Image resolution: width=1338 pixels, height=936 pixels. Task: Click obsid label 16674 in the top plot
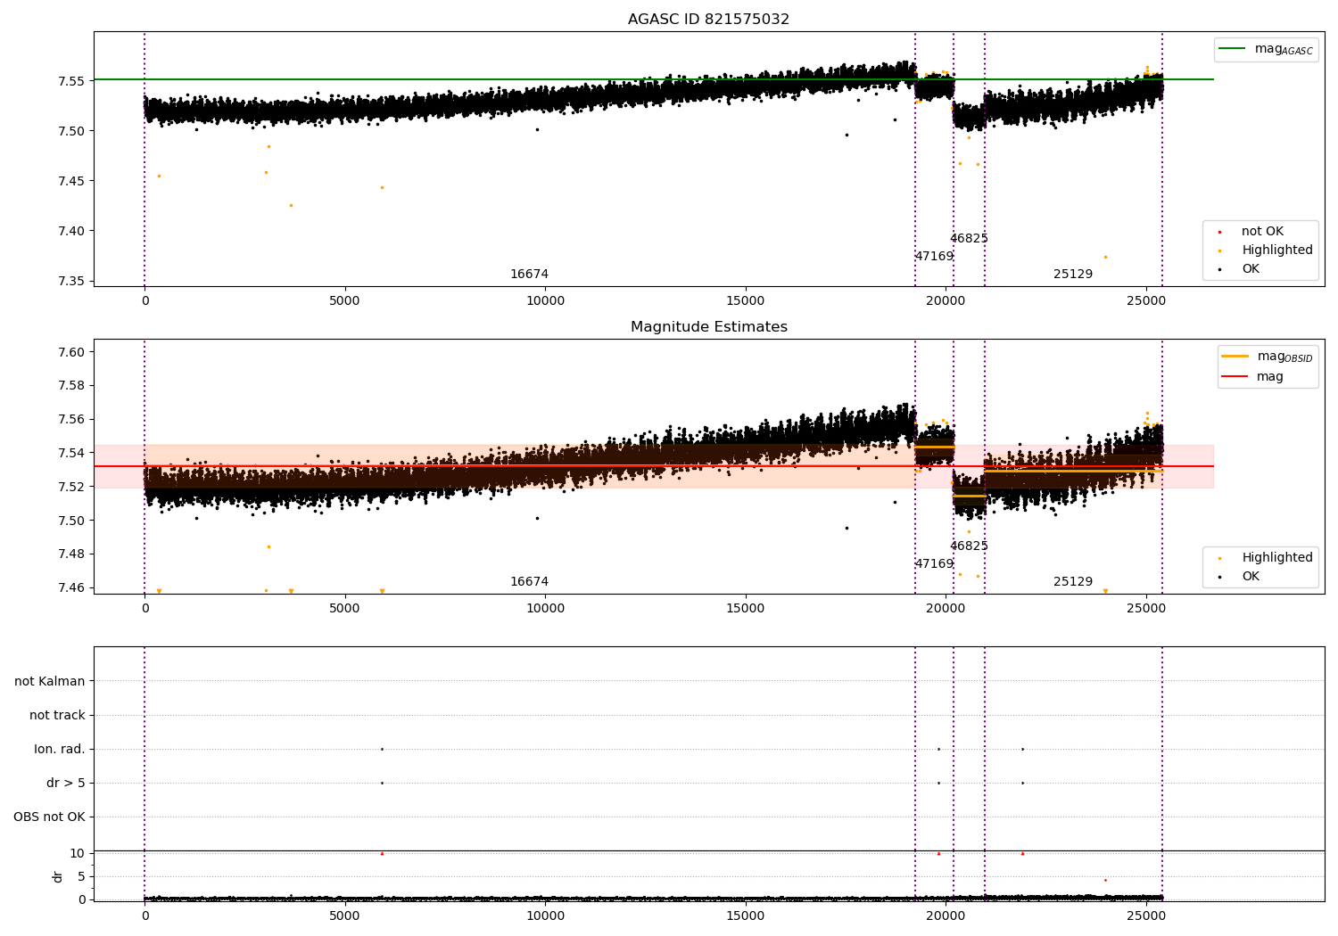click(x=529, y=274)
